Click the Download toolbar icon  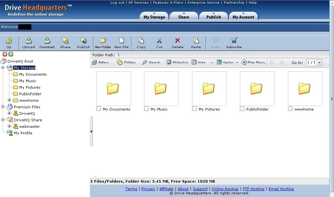pyautogui.click(x=47, y=40)
